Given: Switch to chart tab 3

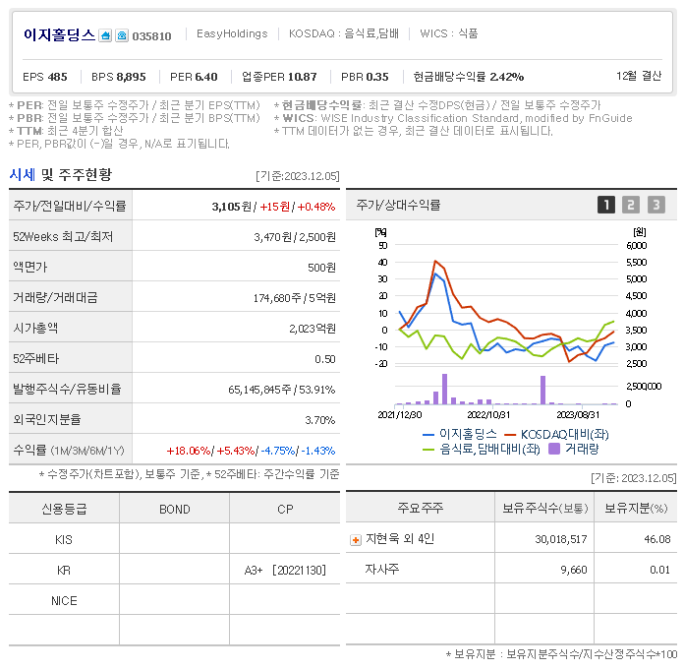Looking at the screenshot, I should click(656, 205).
